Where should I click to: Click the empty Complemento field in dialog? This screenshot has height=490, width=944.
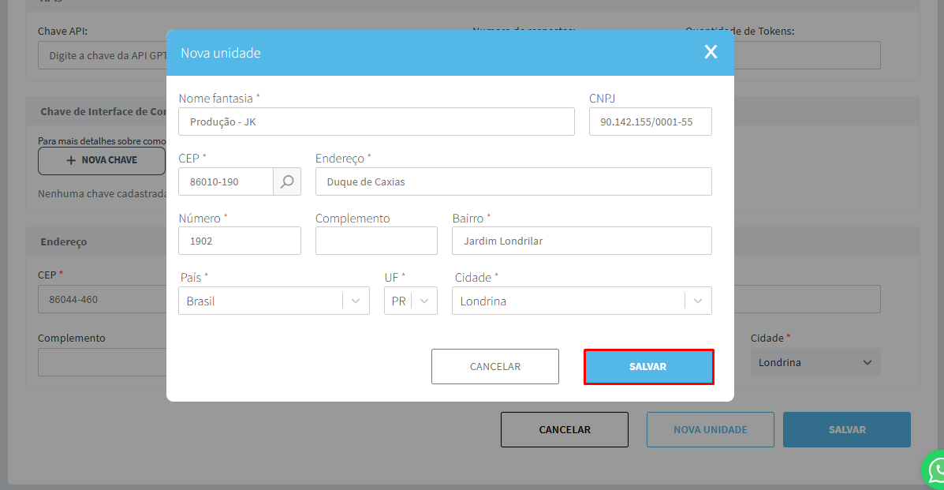376,241
